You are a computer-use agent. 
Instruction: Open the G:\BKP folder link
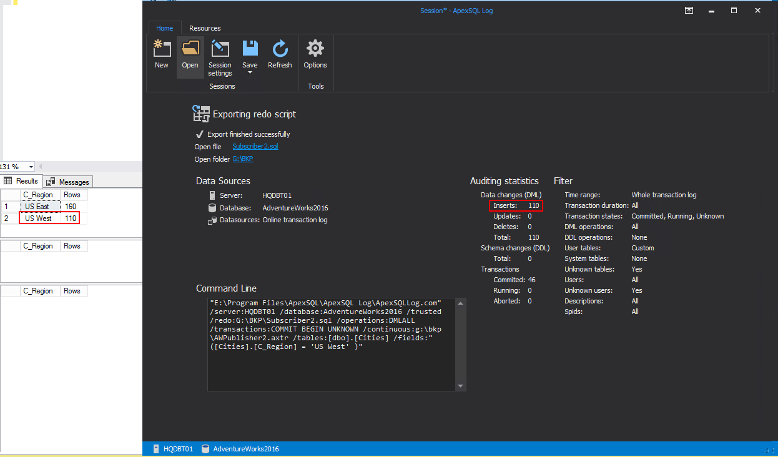[242, 159]
